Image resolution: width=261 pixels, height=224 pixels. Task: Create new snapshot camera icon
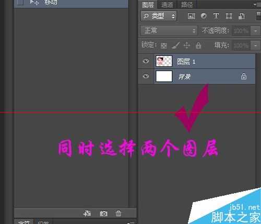point(104,214)
